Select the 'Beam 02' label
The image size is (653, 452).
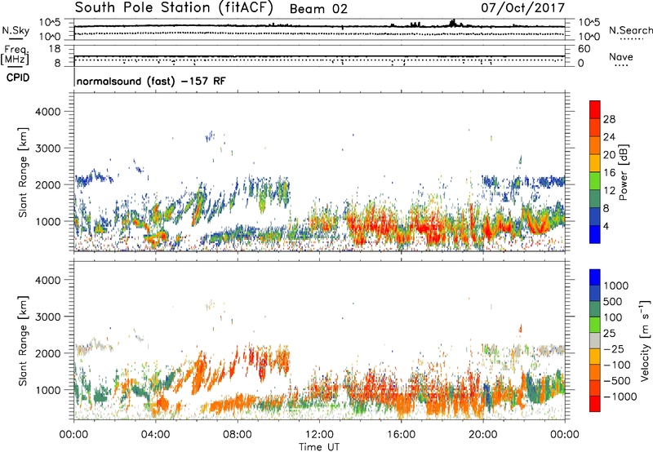(318, 9)
